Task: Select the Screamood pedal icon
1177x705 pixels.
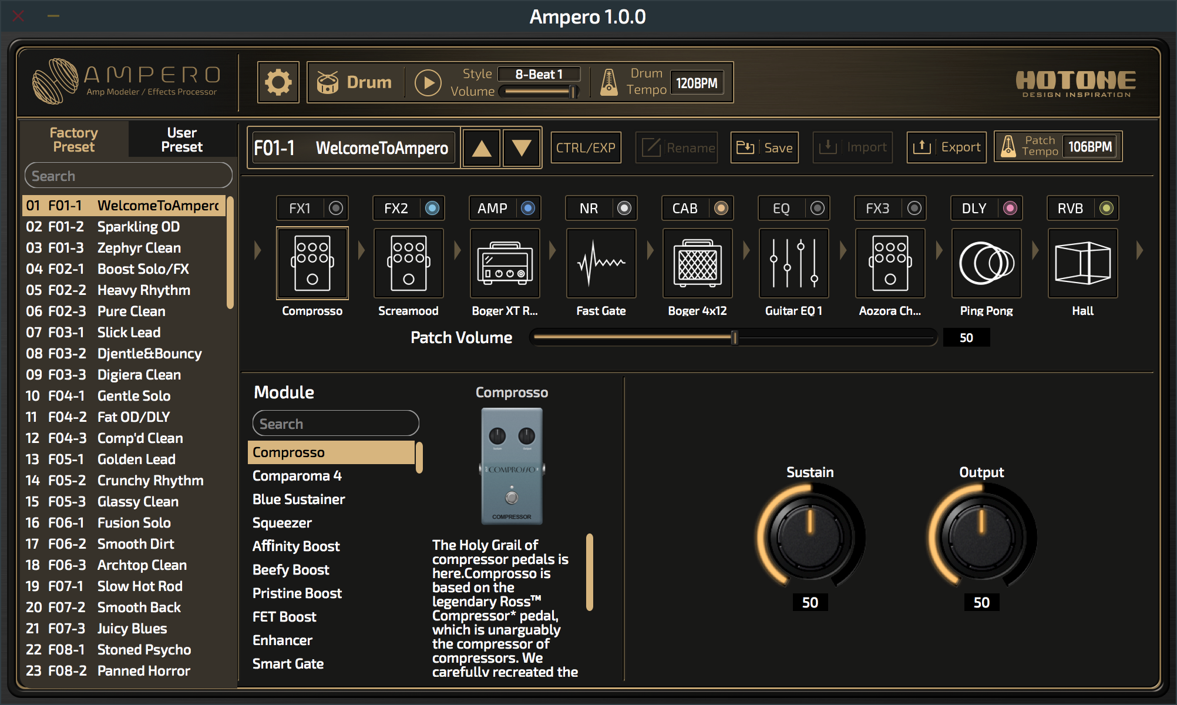Action: coord(408,264)
